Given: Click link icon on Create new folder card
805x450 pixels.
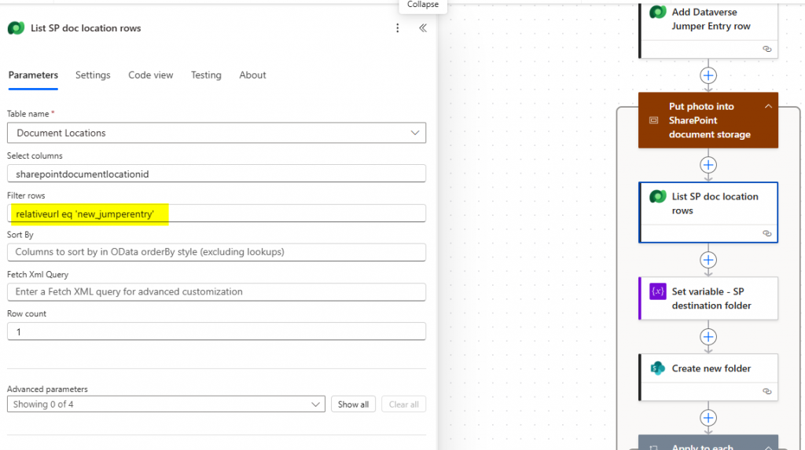Looking at the screenshot, I should tap(767, 391).
